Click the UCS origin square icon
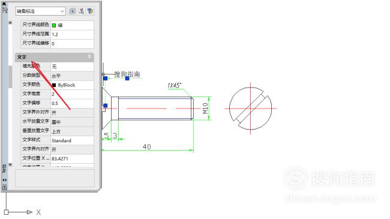Viewport: 390px width, 219px height. point(6,212)
